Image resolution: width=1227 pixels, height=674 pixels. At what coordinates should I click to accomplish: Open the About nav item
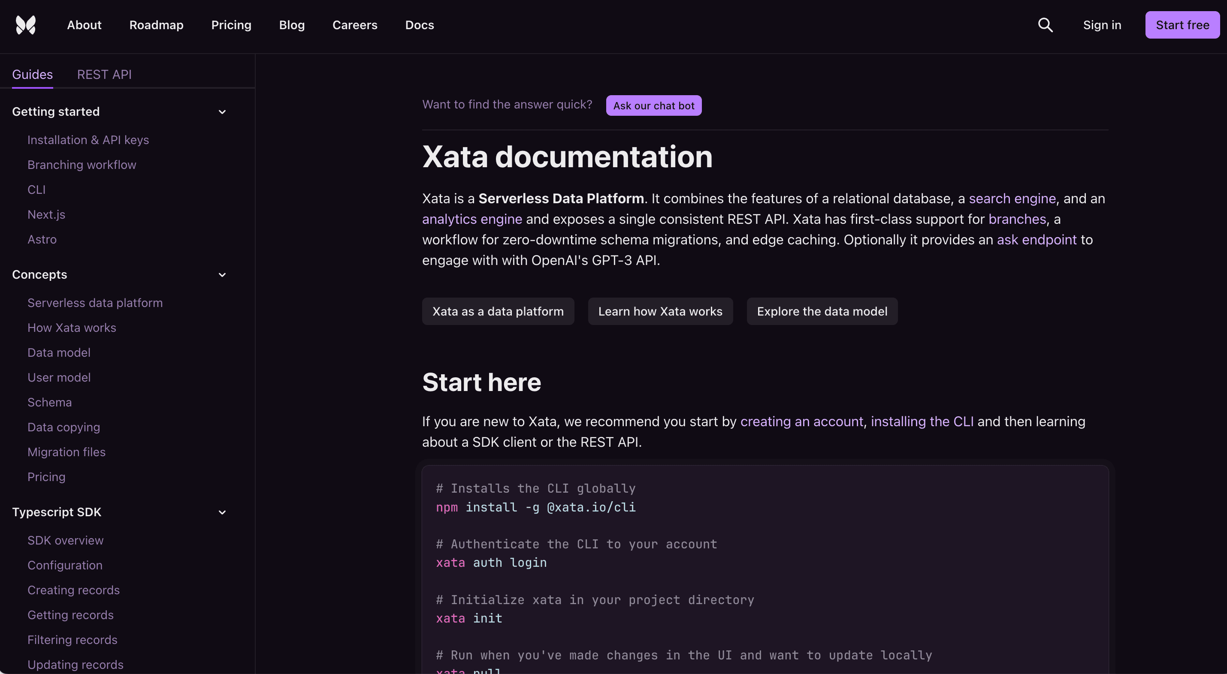click(85, 25)
